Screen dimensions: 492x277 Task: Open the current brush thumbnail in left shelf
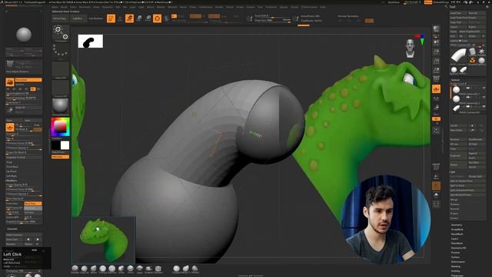pos(61,33)
